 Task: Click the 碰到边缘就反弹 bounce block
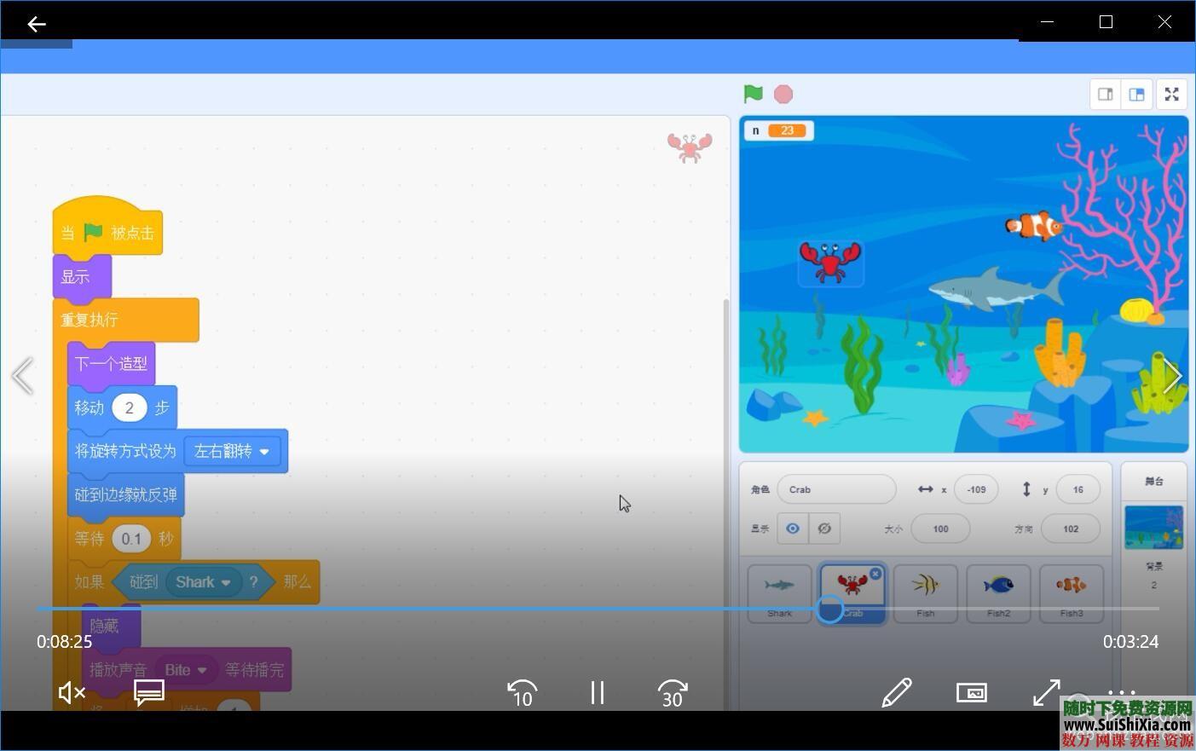125,494
